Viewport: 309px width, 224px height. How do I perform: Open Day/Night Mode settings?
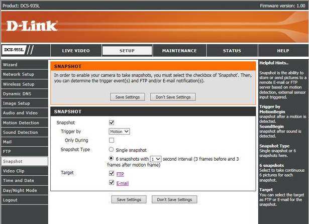pyautogui.click(x=25, y=190)
